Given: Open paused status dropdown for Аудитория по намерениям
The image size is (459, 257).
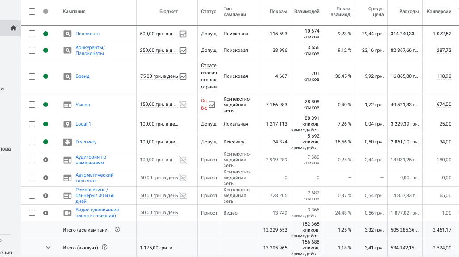Looking at the screenshot, I should [46, 160].
